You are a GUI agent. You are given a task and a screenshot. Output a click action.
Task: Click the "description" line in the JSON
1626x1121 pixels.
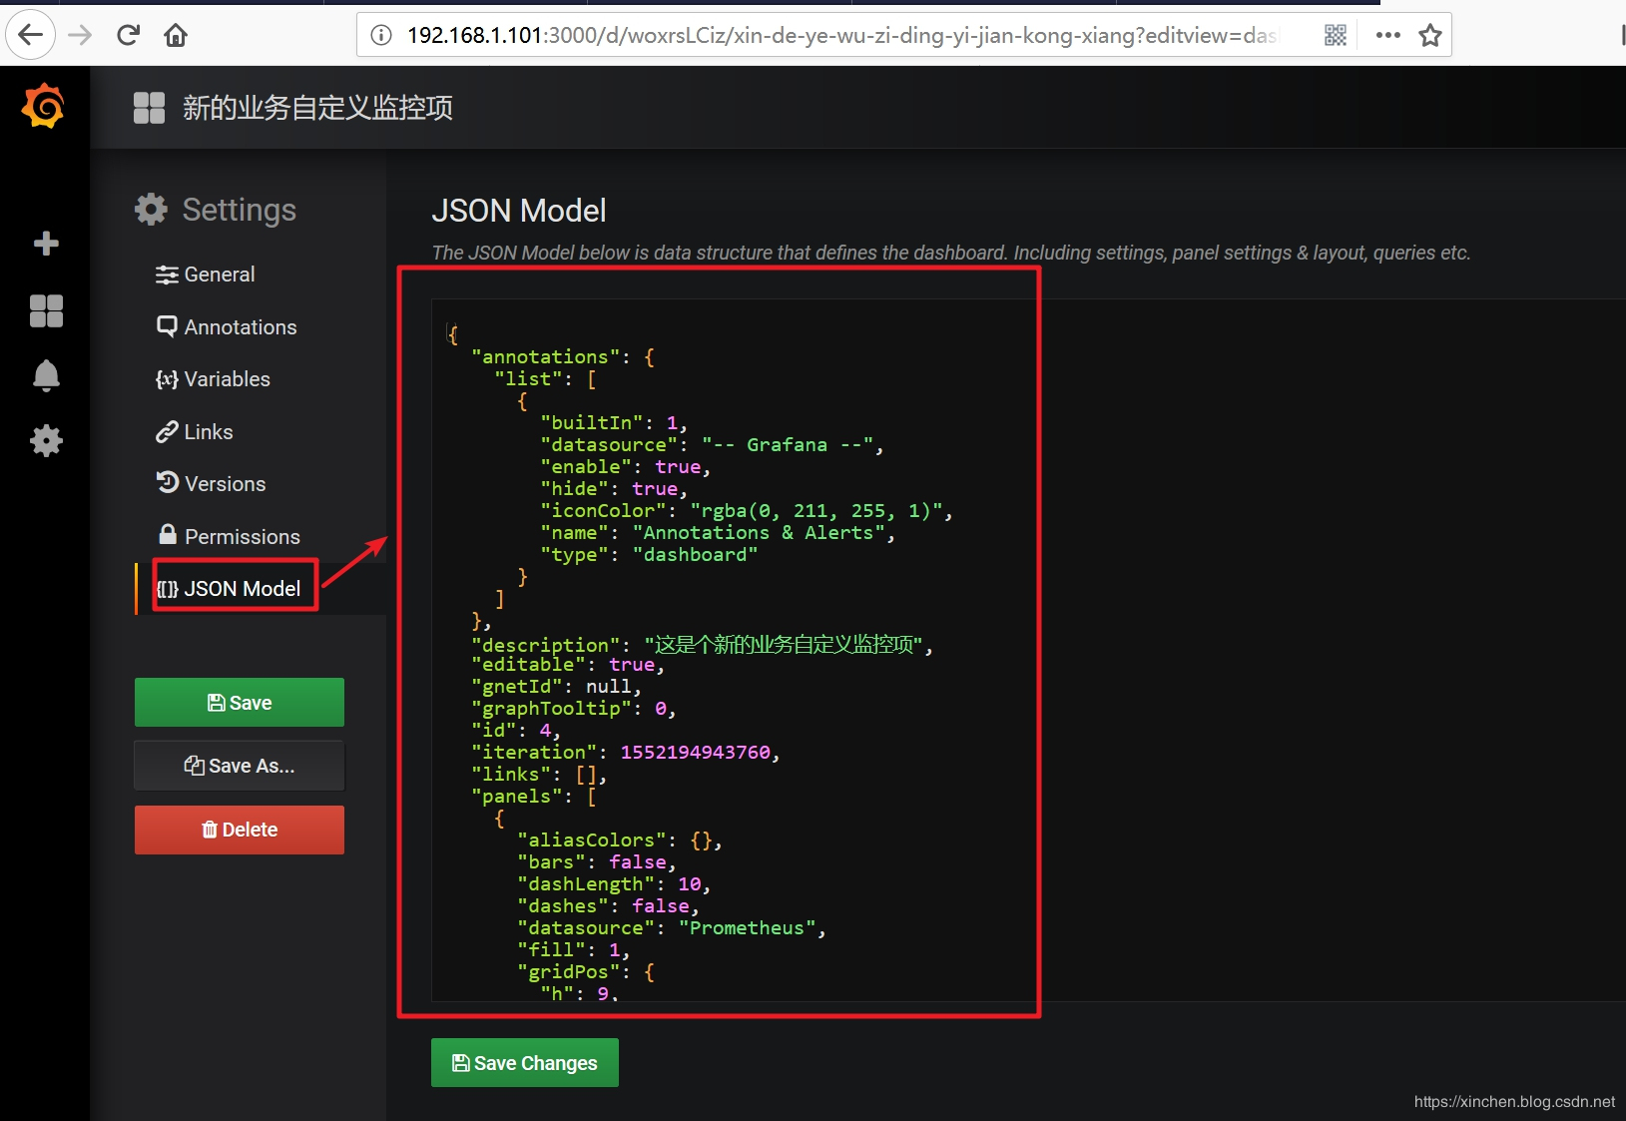tap(703, 644)
